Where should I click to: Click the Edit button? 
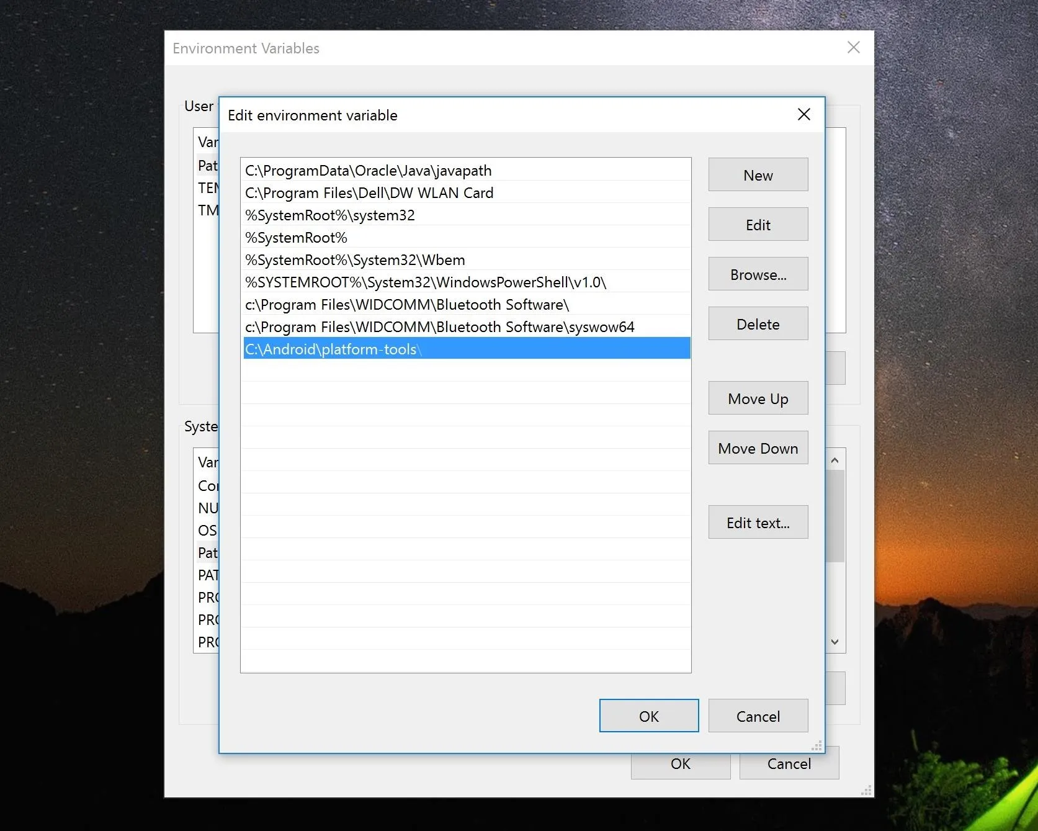pyautogui.click(x=758, y=225)
